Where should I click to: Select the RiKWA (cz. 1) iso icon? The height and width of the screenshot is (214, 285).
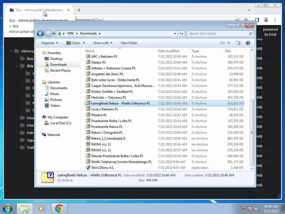(88, 144)
